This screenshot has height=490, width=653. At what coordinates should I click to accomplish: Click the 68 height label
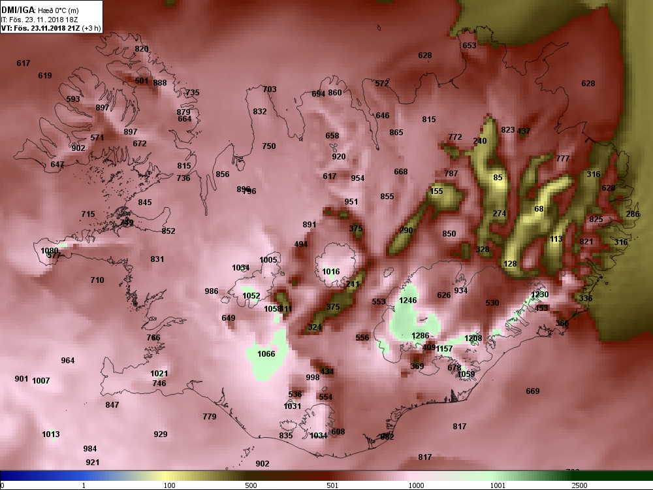[x=539, y=209]
